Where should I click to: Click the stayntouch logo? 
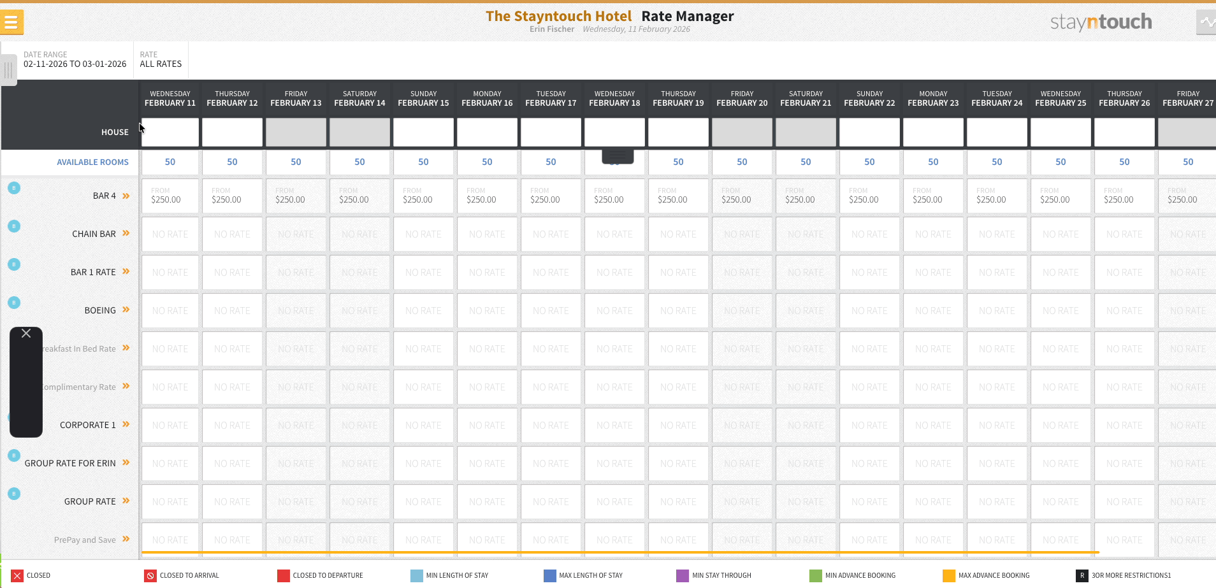[x=1101, y=22]
